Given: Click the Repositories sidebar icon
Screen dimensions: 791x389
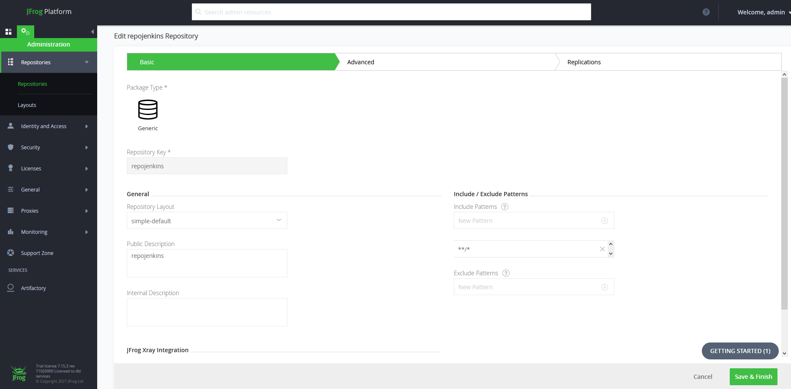Looking at the screenshot, I should (11, 62).
